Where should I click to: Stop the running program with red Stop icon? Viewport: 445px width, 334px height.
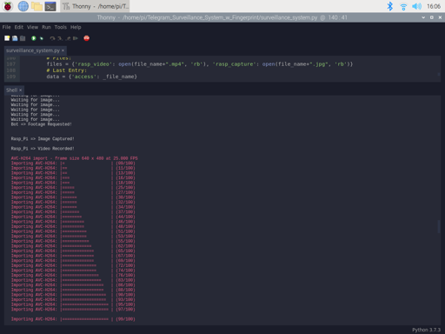tap(86, 38)
